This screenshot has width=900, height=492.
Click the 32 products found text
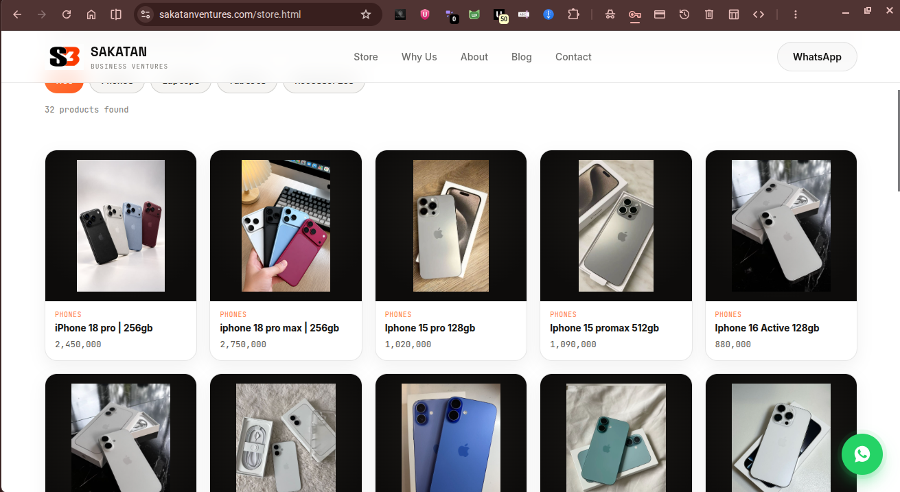86,110
